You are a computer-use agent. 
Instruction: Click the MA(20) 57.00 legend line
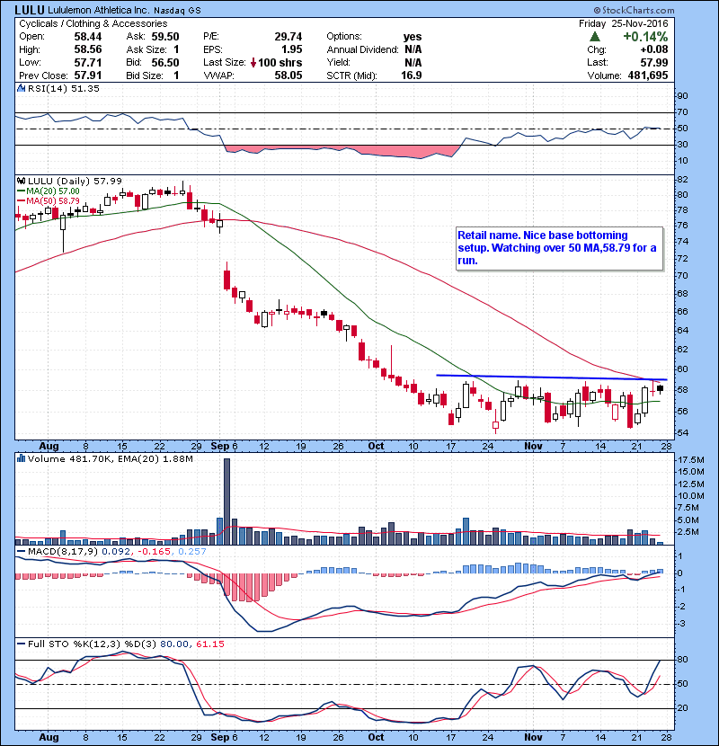tap(48, 191)
